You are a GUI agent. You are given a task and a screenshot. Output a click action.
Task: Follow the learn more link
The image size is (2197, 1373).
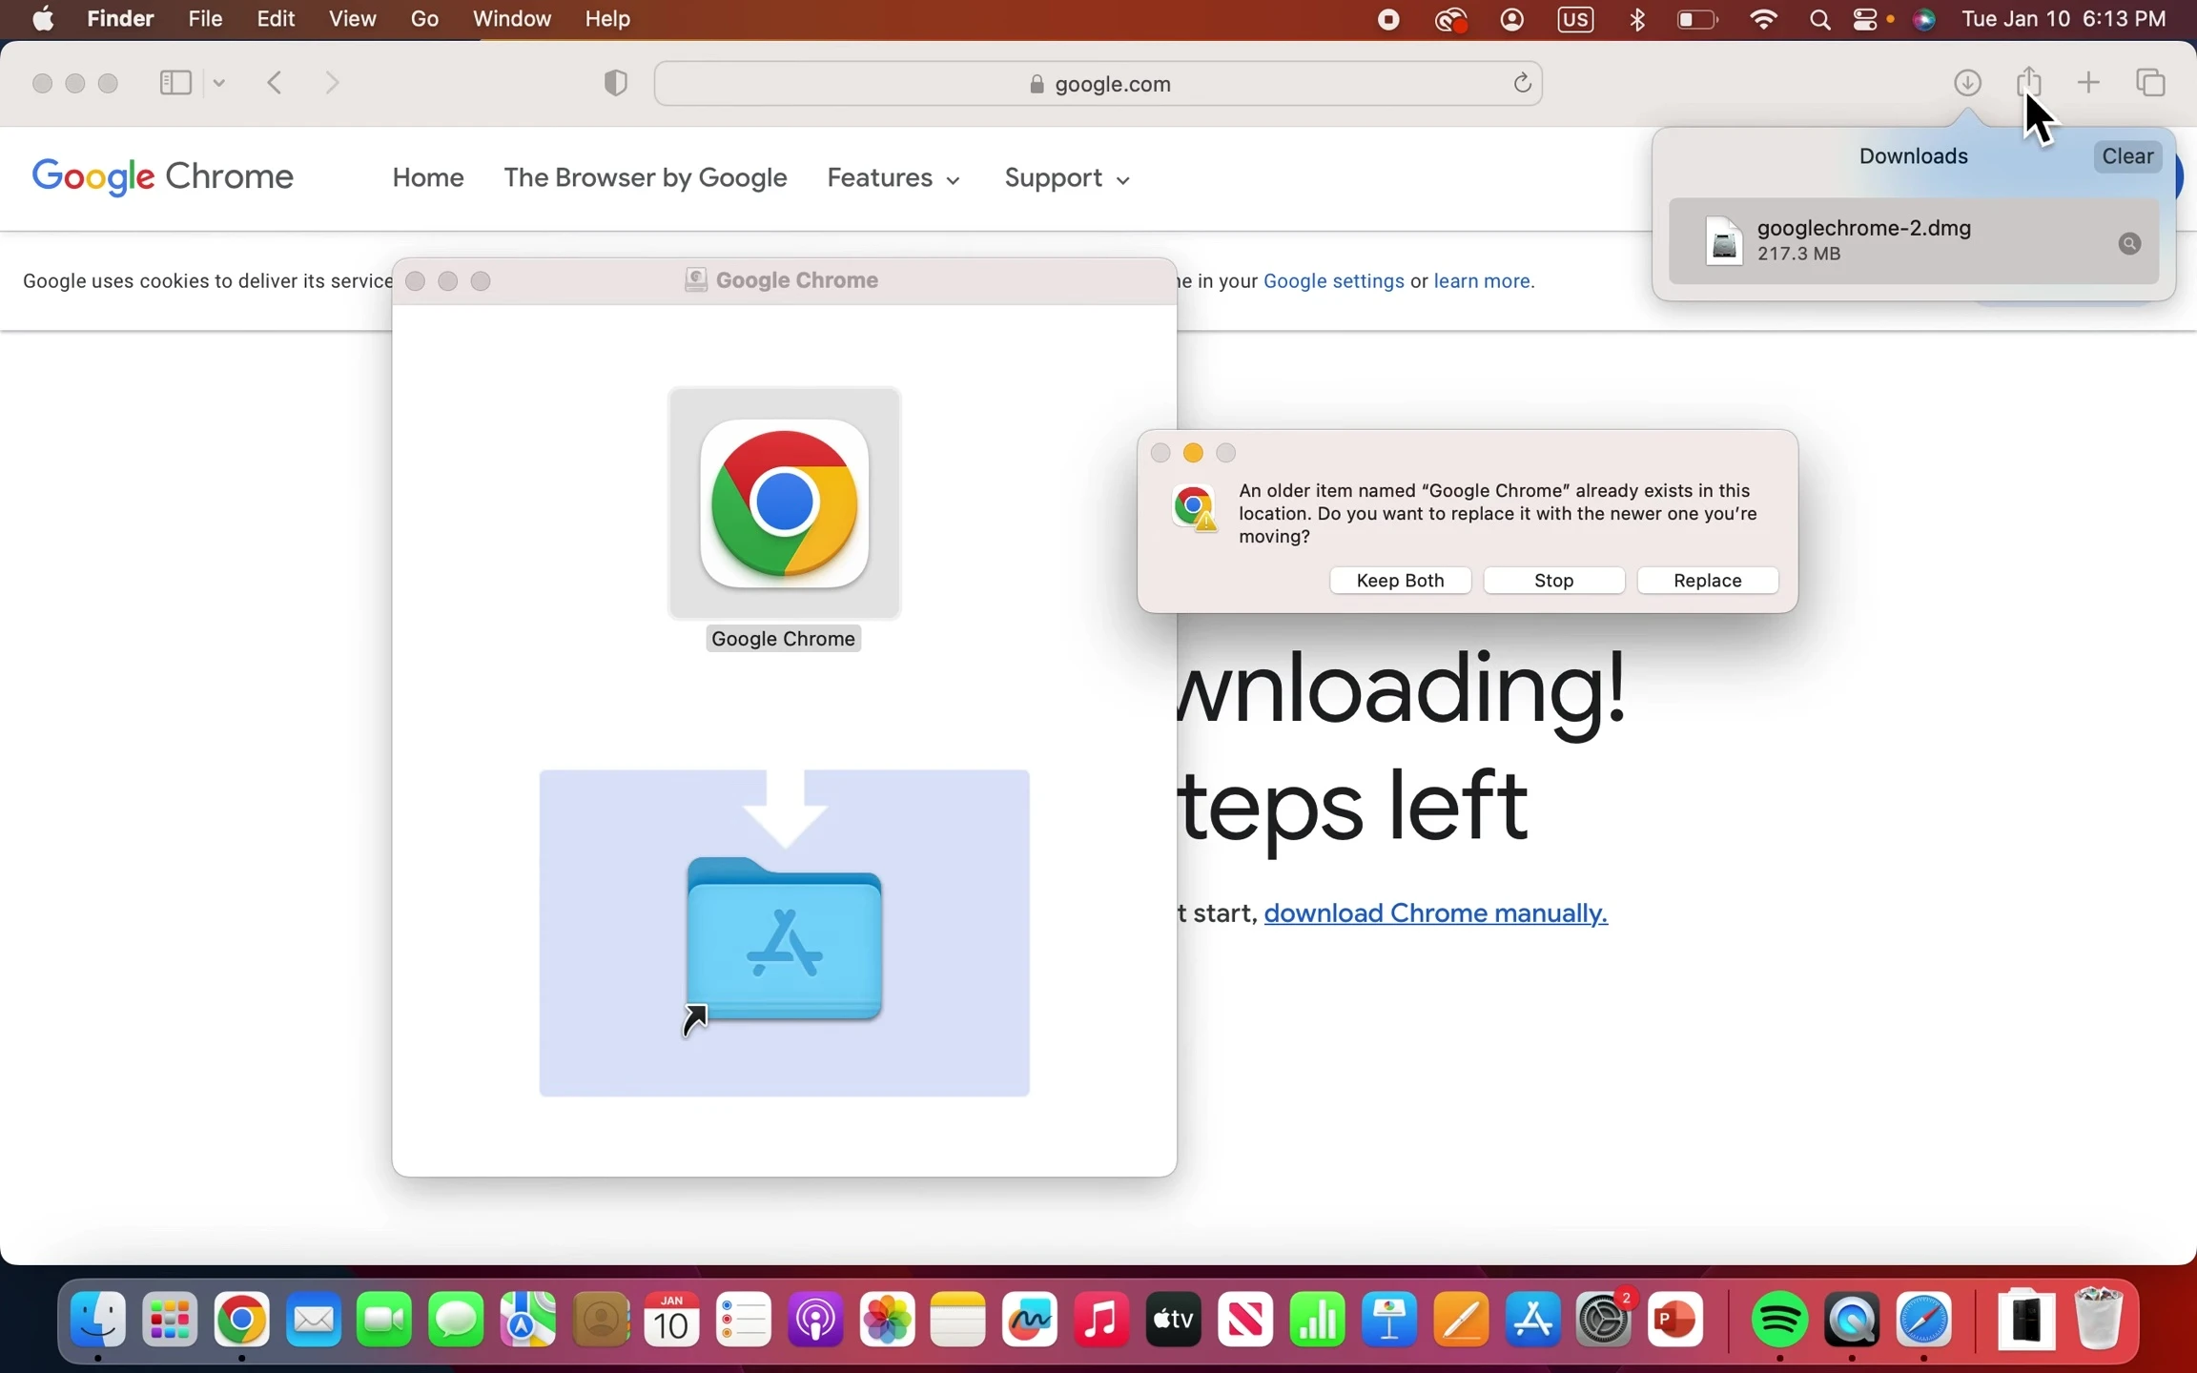(x=1484, y=281)
